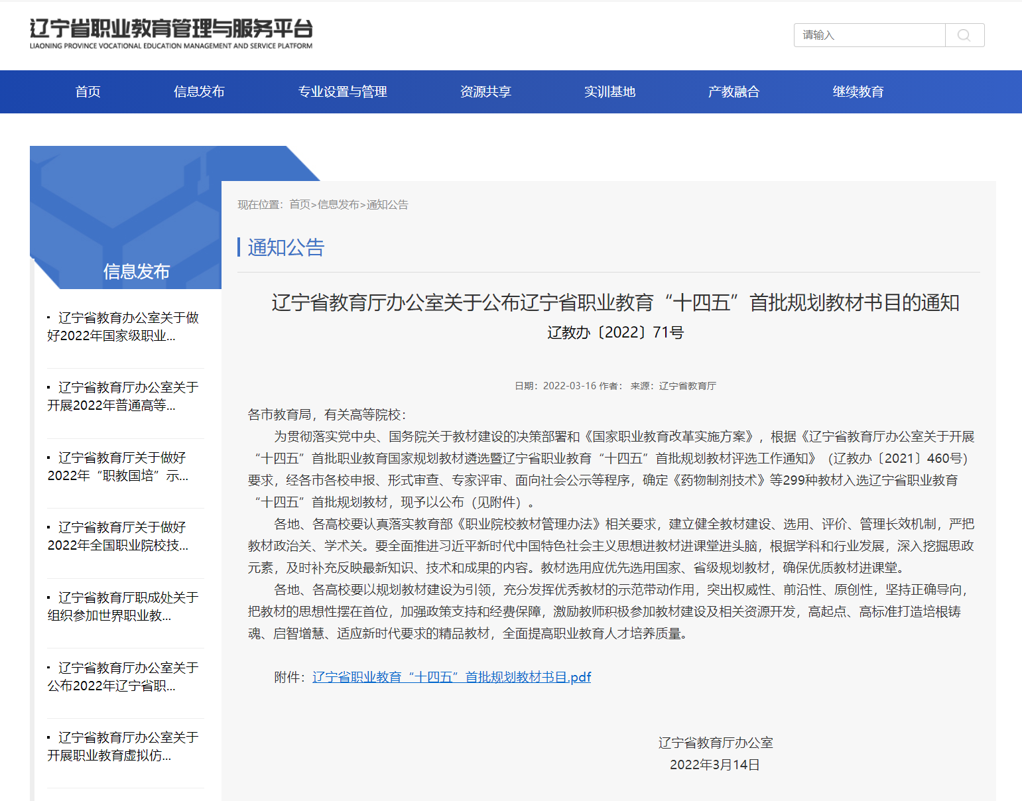Viewport: 1022px width, 801px height.
Task: Open the 信息发布 nav menu item
Action: [199, 92]
